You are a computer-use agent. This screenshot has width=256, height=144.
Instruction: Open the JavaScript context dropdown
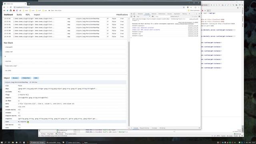point(143,16)
